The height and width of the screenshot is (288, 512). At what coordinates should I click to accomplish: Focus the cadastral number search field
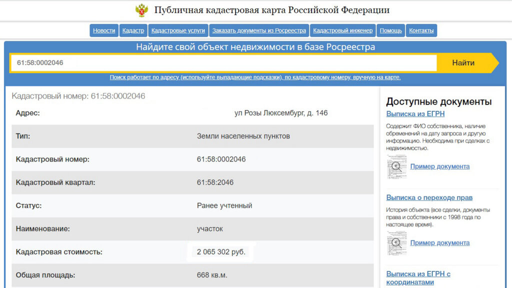[223, 62]
